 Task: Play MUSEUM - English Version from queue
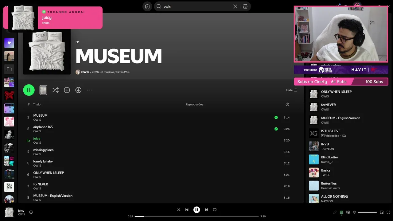coord(348,120)
